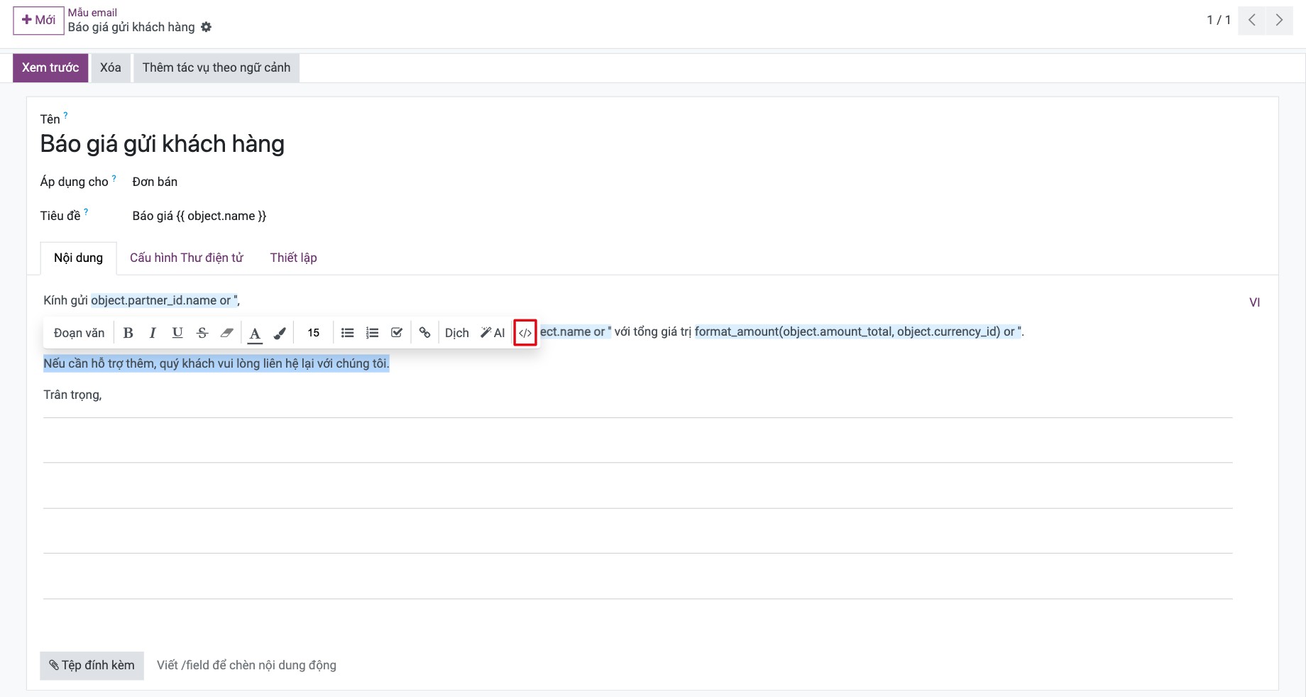Click Thêm tác vụ theo ngữ cảnh

click(216, 68)
